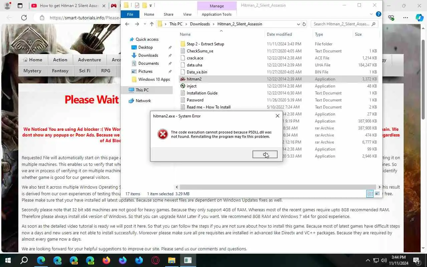Image resolution: width=427 pixels, height=267 pixels.
Task: Open the File menu in Explorer
Action: [130, 14]
